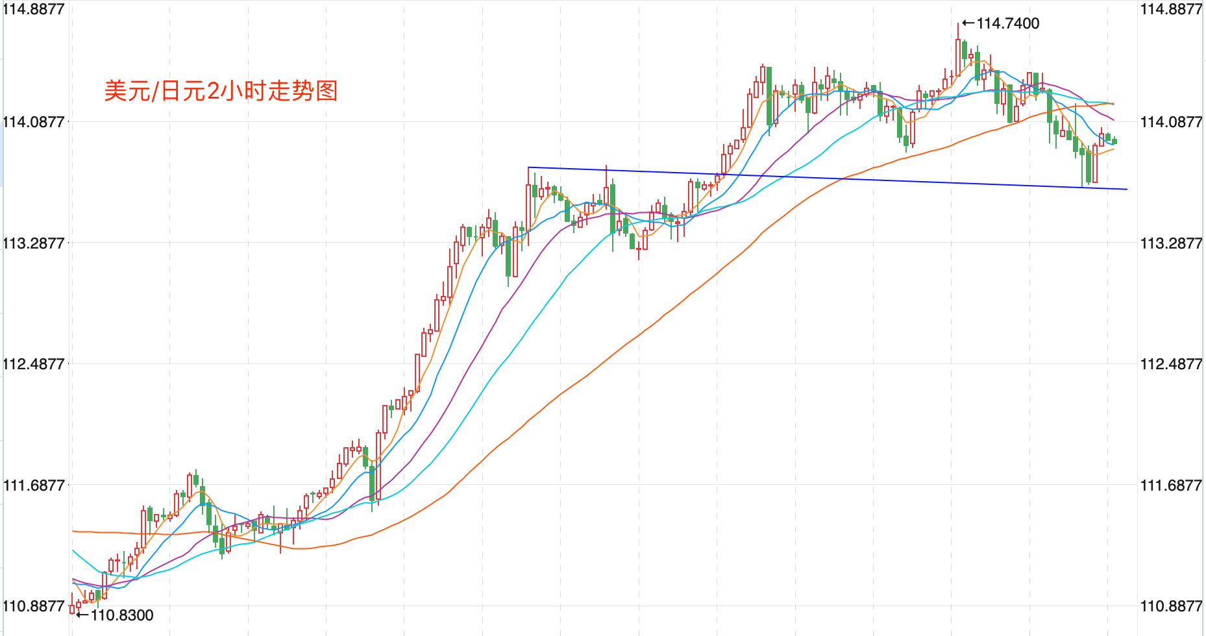Click the right end of the blue trendline
1206x636 pixels.
click(1127, 189)
